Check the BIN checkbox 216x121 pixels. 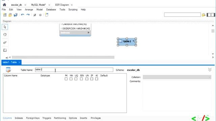81,79
